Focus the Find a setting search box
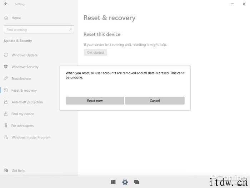The height and width of the screenshot is (188, 250). pyautogui.click(x=39, y=29)
